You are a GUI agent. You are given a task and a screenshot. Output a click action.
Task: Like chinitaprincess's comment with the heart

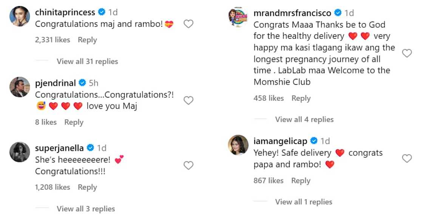click(x=188, y=24)
